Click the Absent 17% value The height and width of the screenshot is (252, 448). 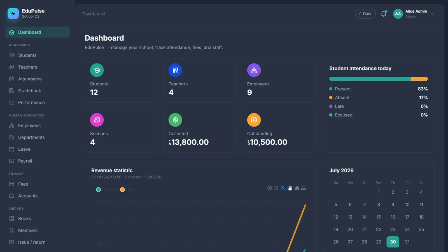423,97
